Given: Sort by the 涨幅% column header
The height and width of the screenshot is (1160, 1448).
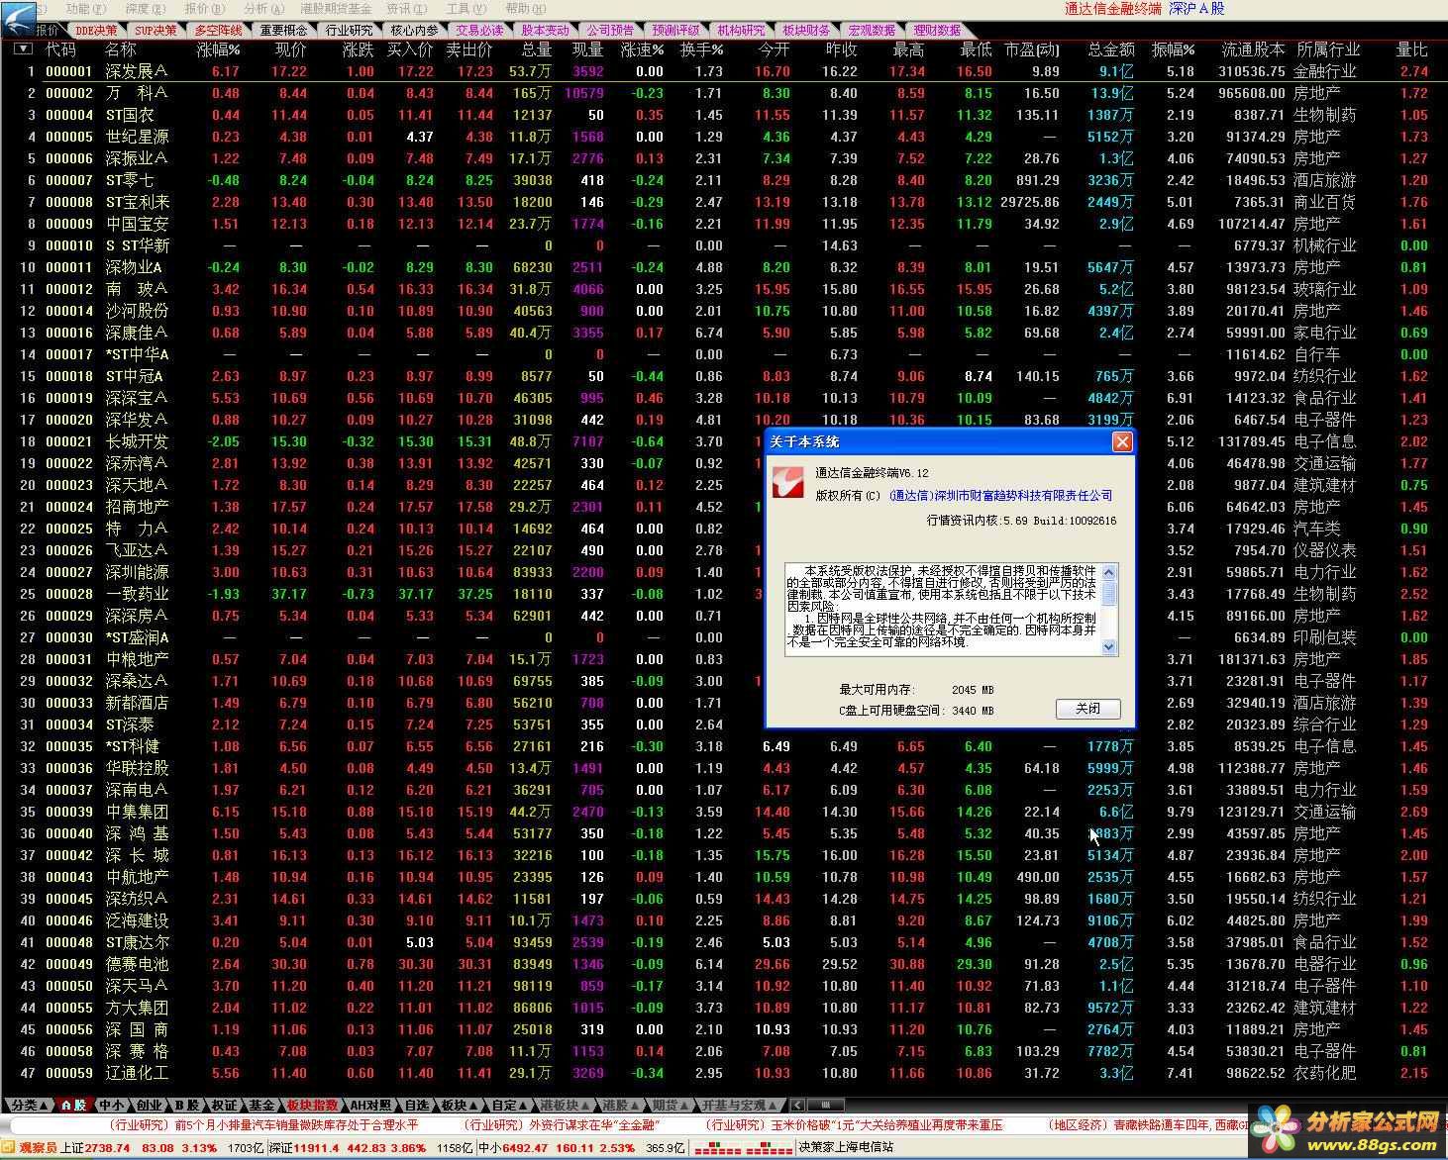Looking at the screenshot, I should [x=218, y=48].
